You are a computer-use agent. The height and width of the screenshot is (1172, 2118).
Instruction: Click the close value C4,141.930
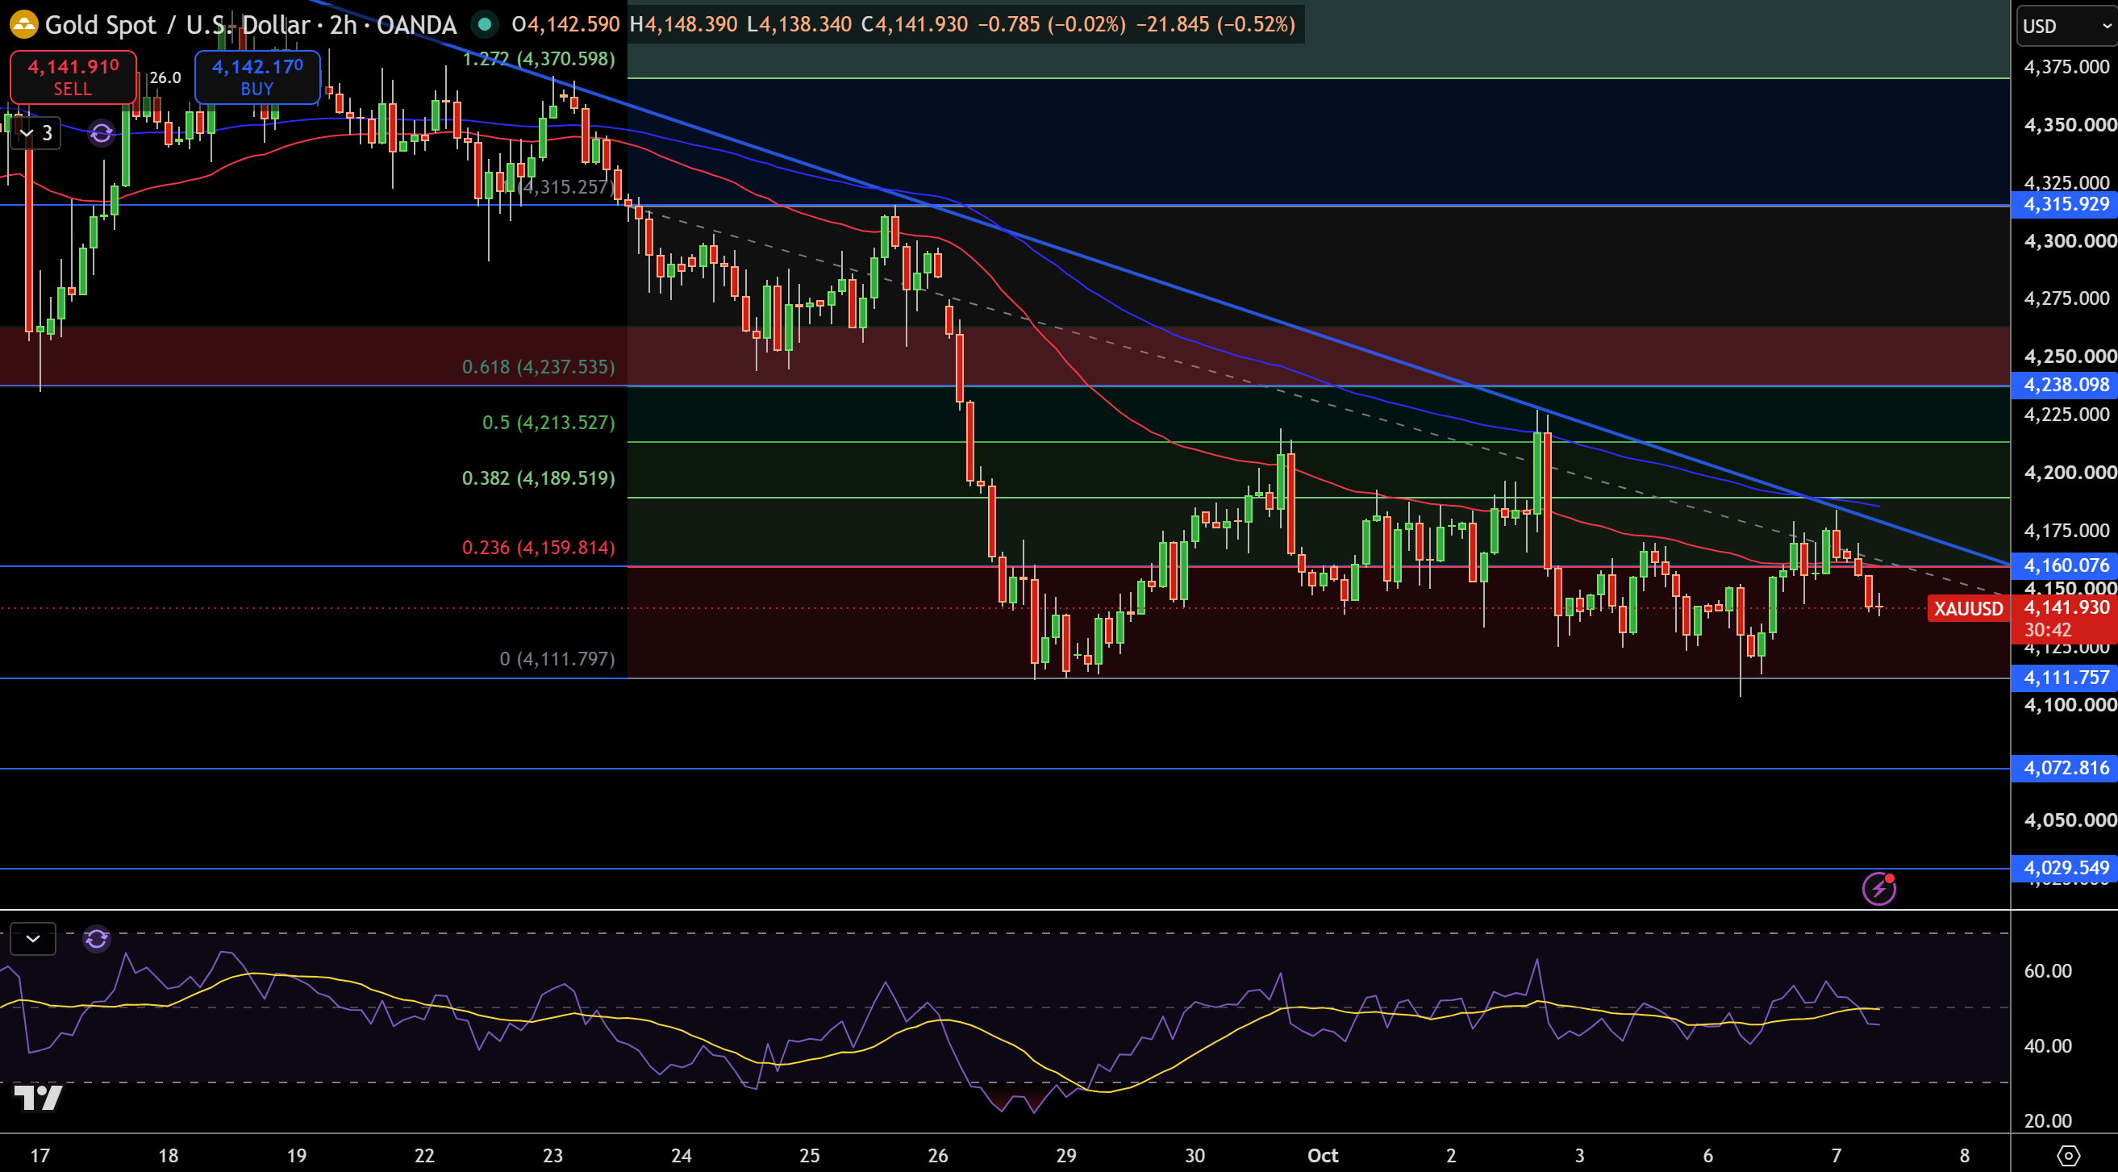(x=915, y=25)
